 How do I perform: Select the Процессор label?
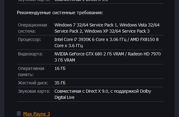(29, 39)
